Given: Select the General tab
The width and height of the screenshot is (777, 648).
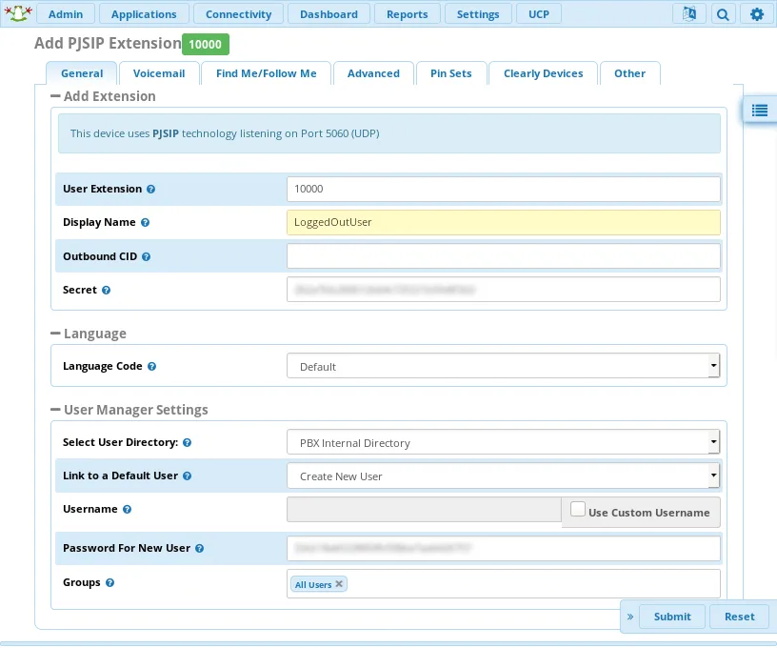Looking at the screenshot, I should tap(82, 73).
